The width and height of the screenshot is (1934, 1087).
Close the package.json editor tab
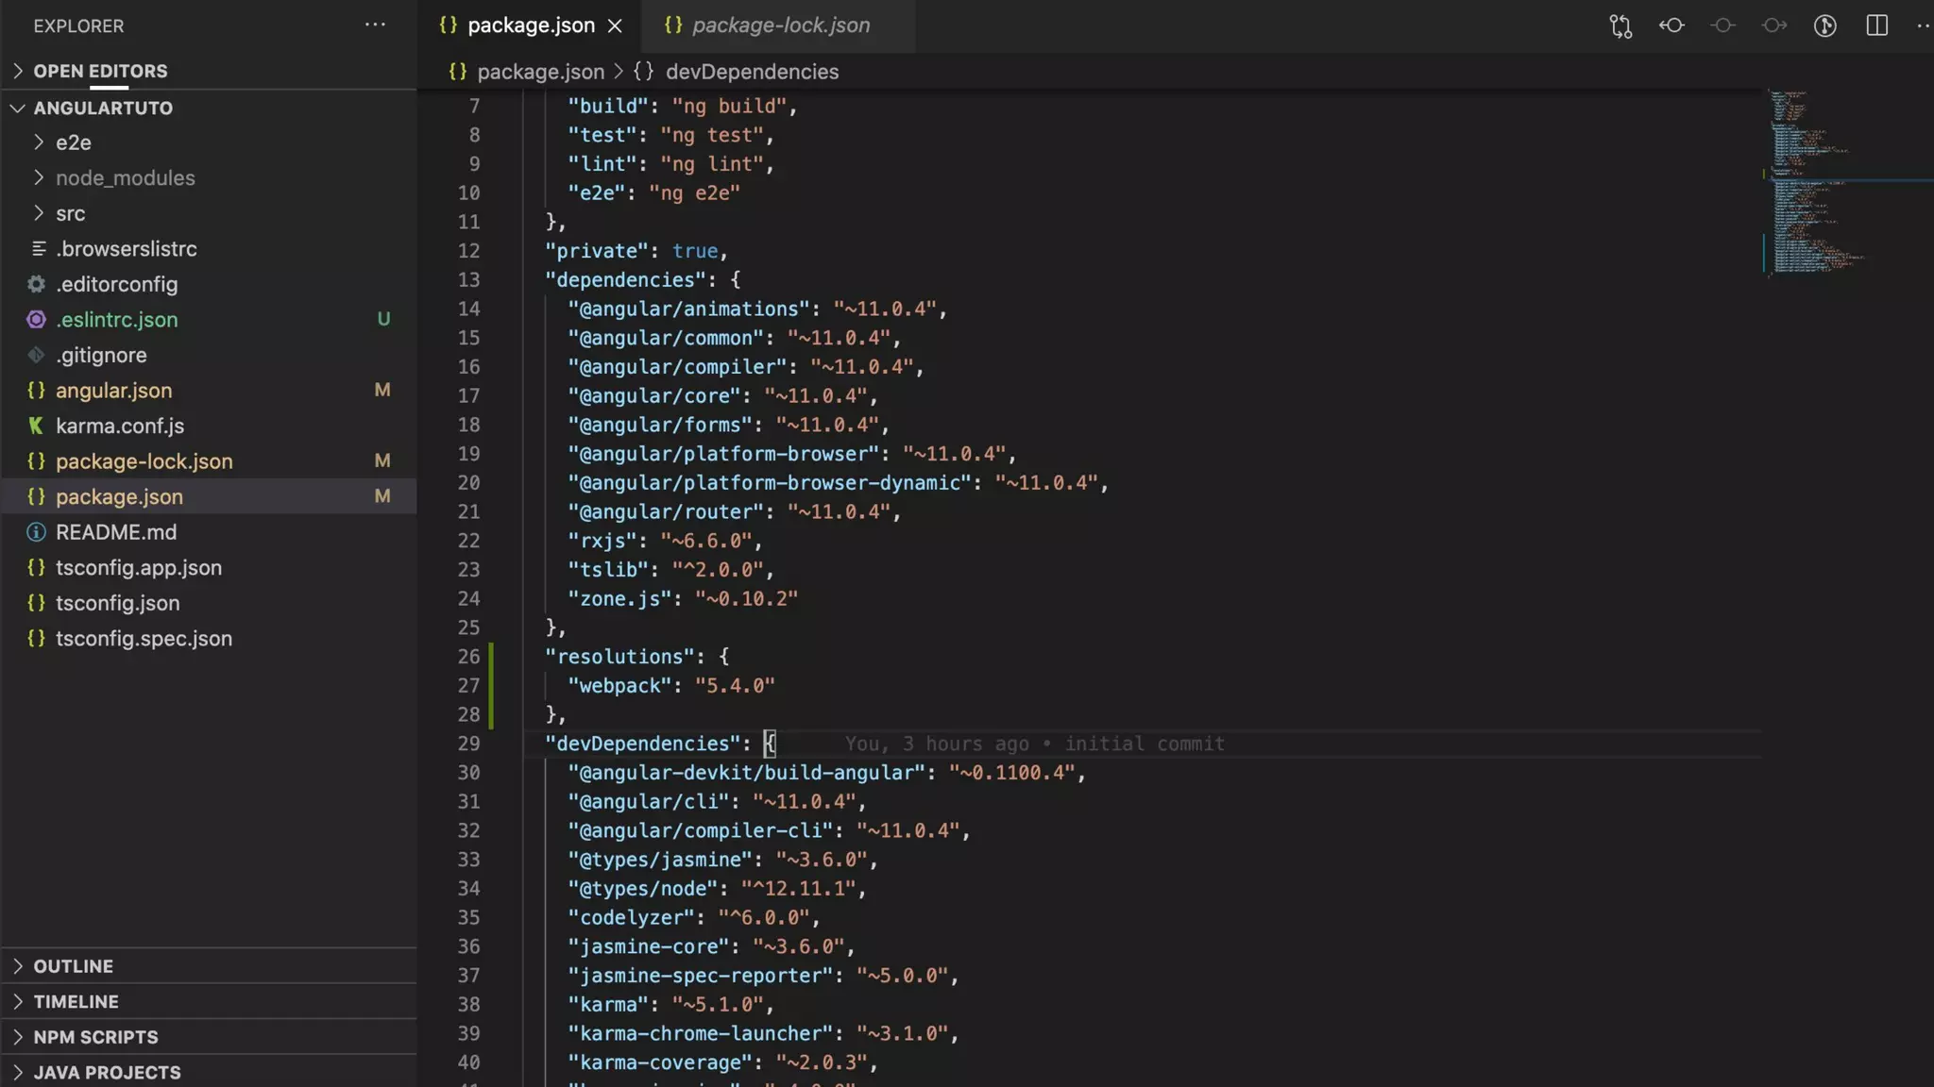[615, 26]
